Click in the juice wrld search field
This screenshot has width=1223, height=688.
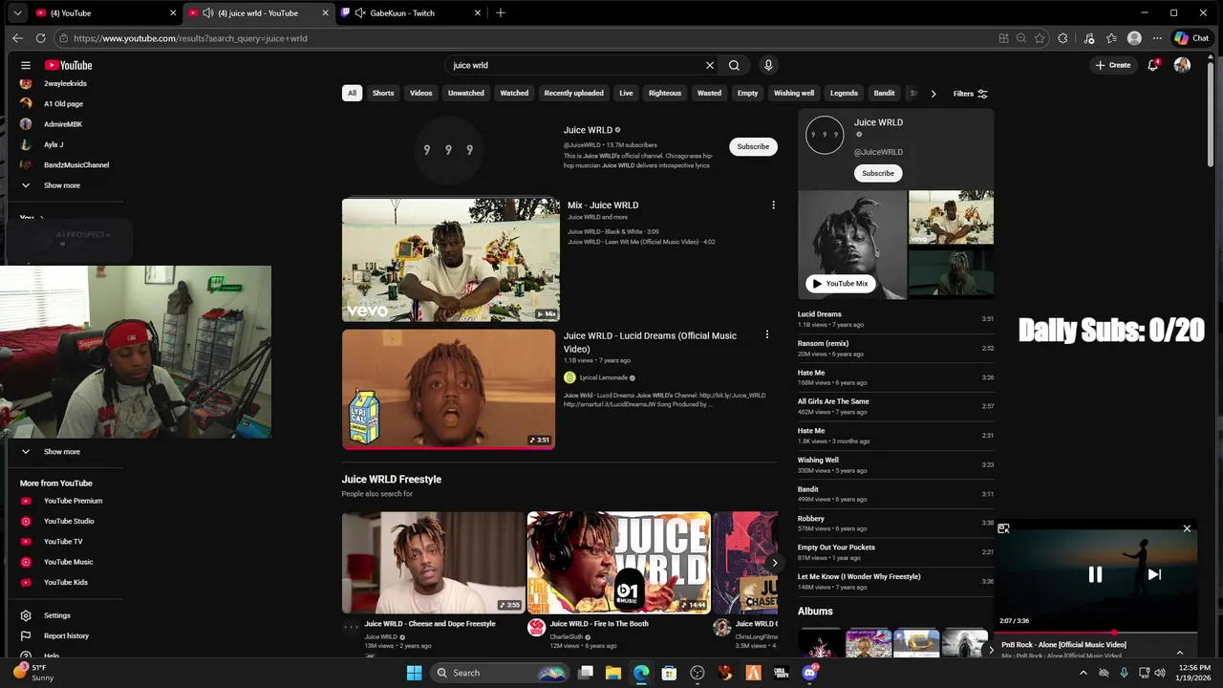tap(576, 65)
